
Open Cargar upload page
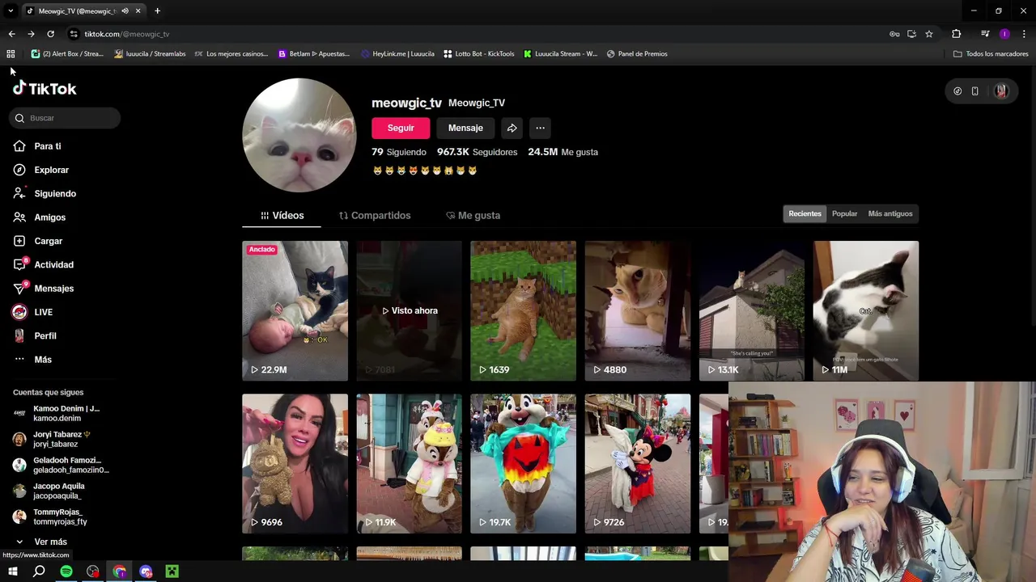pyautogui.click(x=37, y=241)
